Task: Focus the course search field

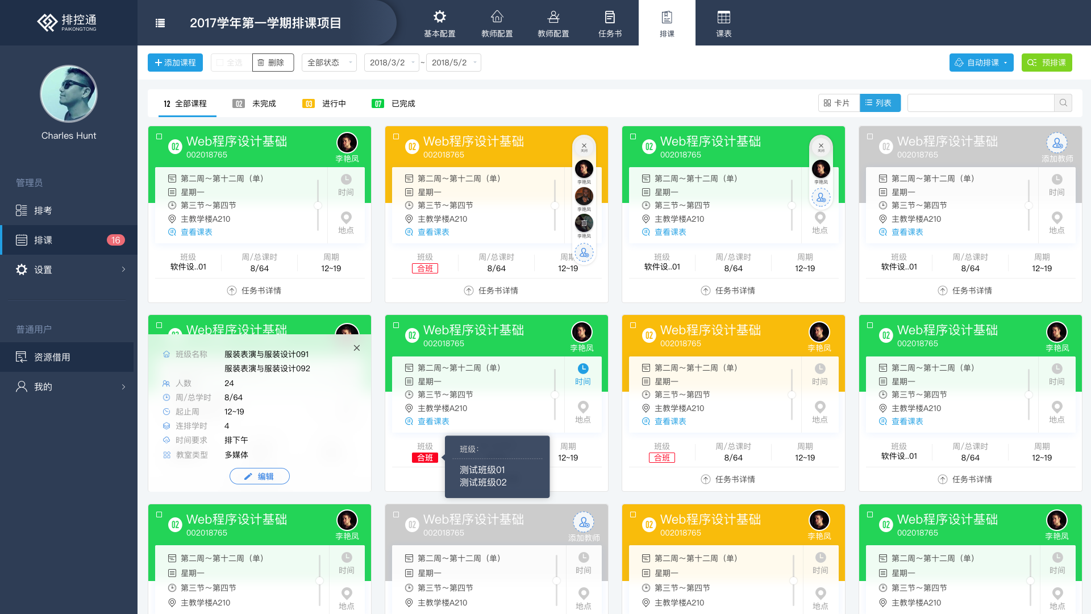Action: [x=981, y=103]
